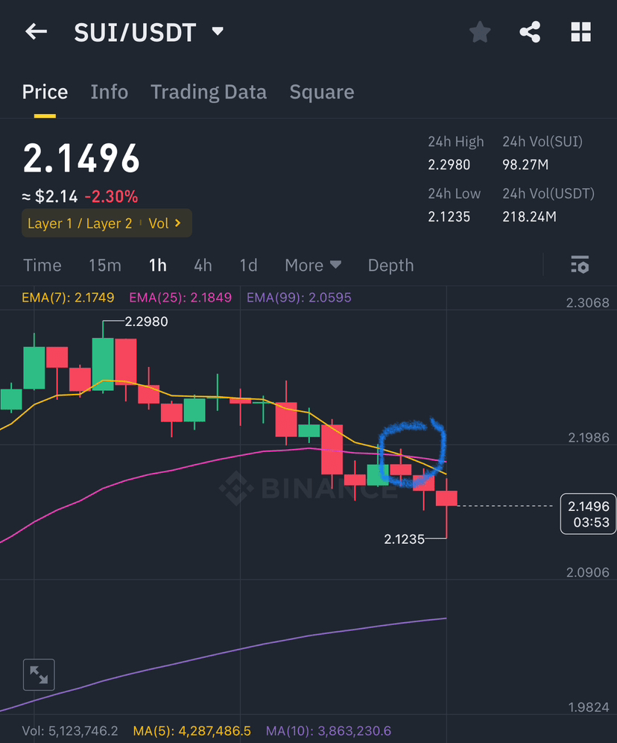This screenshot has height=743, width=617.
Task: Open the grid widgets icon top right
Action: (x=580, y=31)
